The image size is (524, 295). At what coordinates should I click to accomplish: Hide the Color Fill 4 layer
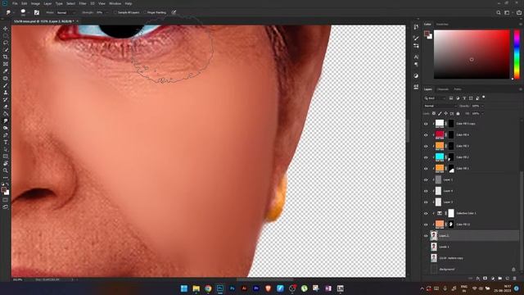click(426, 134)
